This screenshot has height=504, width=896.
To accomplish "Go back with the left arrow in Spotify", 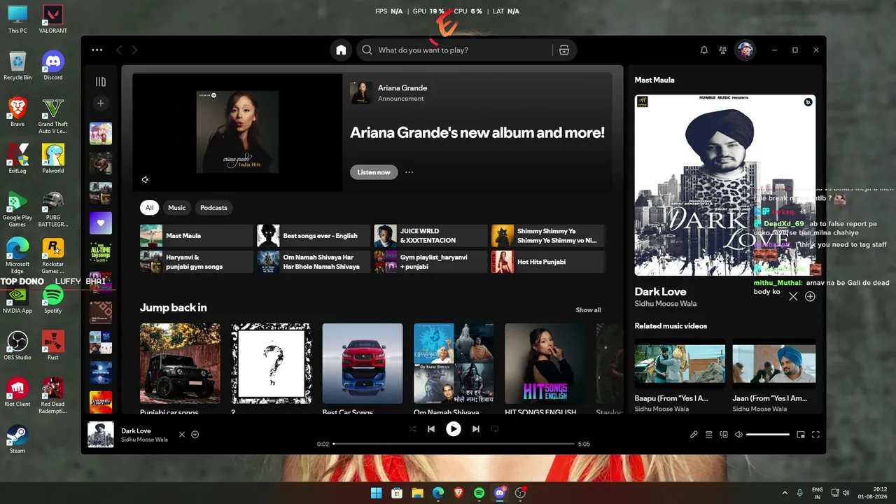I will [119, 50].
